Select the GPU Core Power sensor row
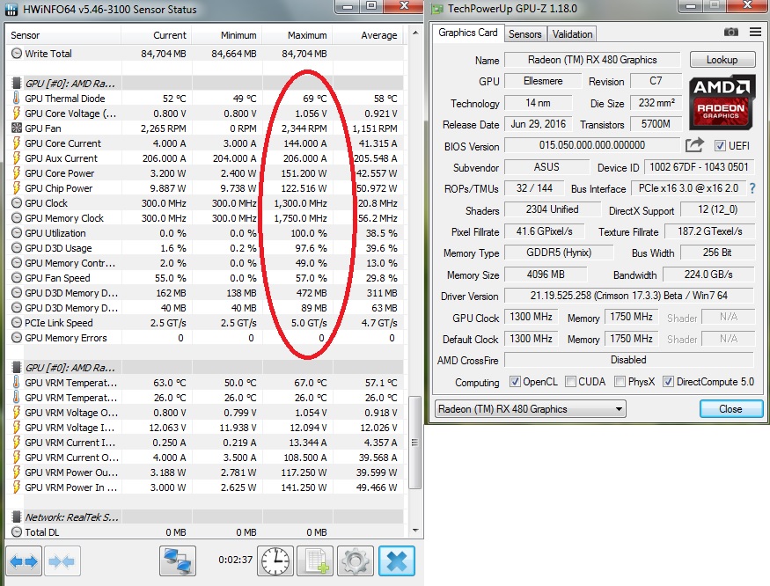Screen dimensions: 770x586 point(205,173)
